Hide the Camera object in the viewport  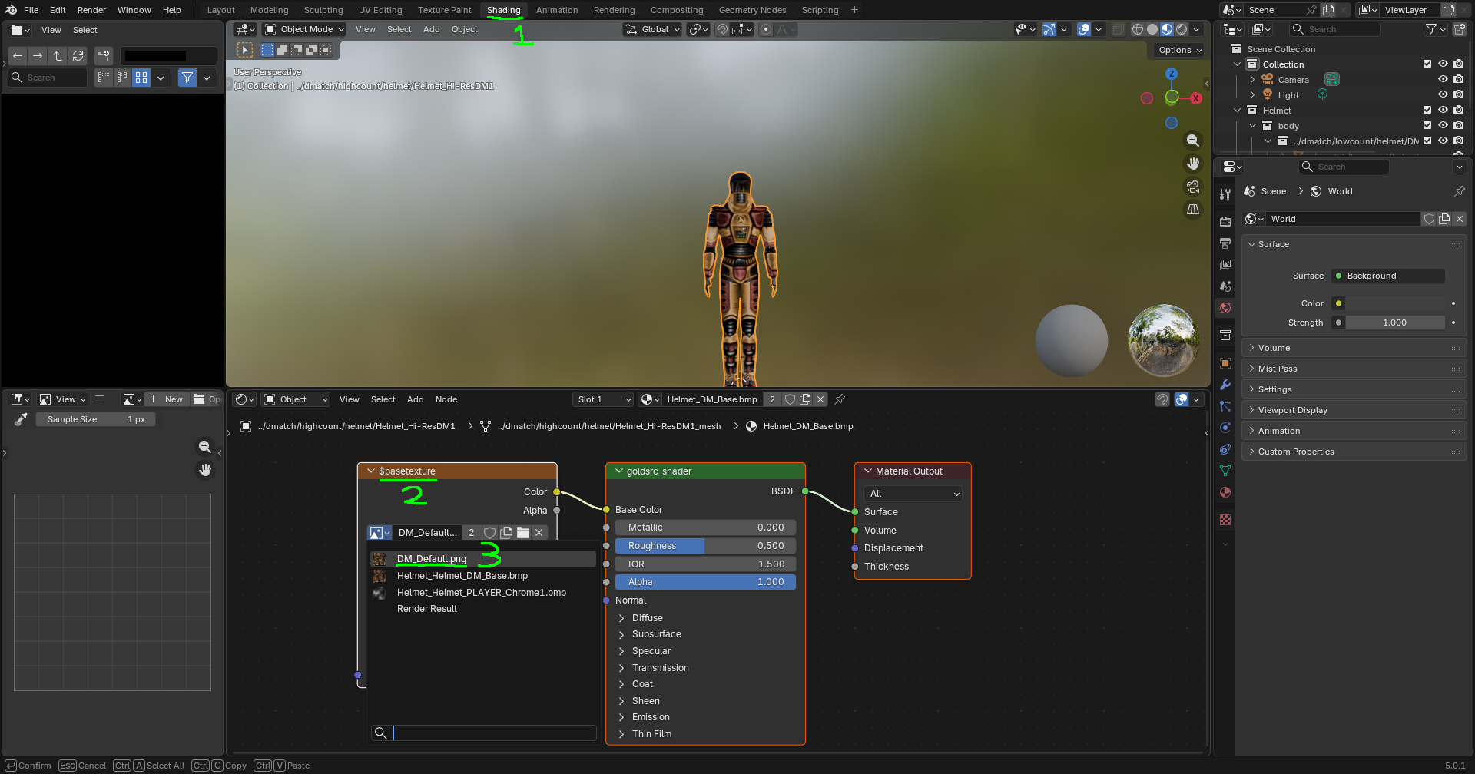(x=1444, y=79)
